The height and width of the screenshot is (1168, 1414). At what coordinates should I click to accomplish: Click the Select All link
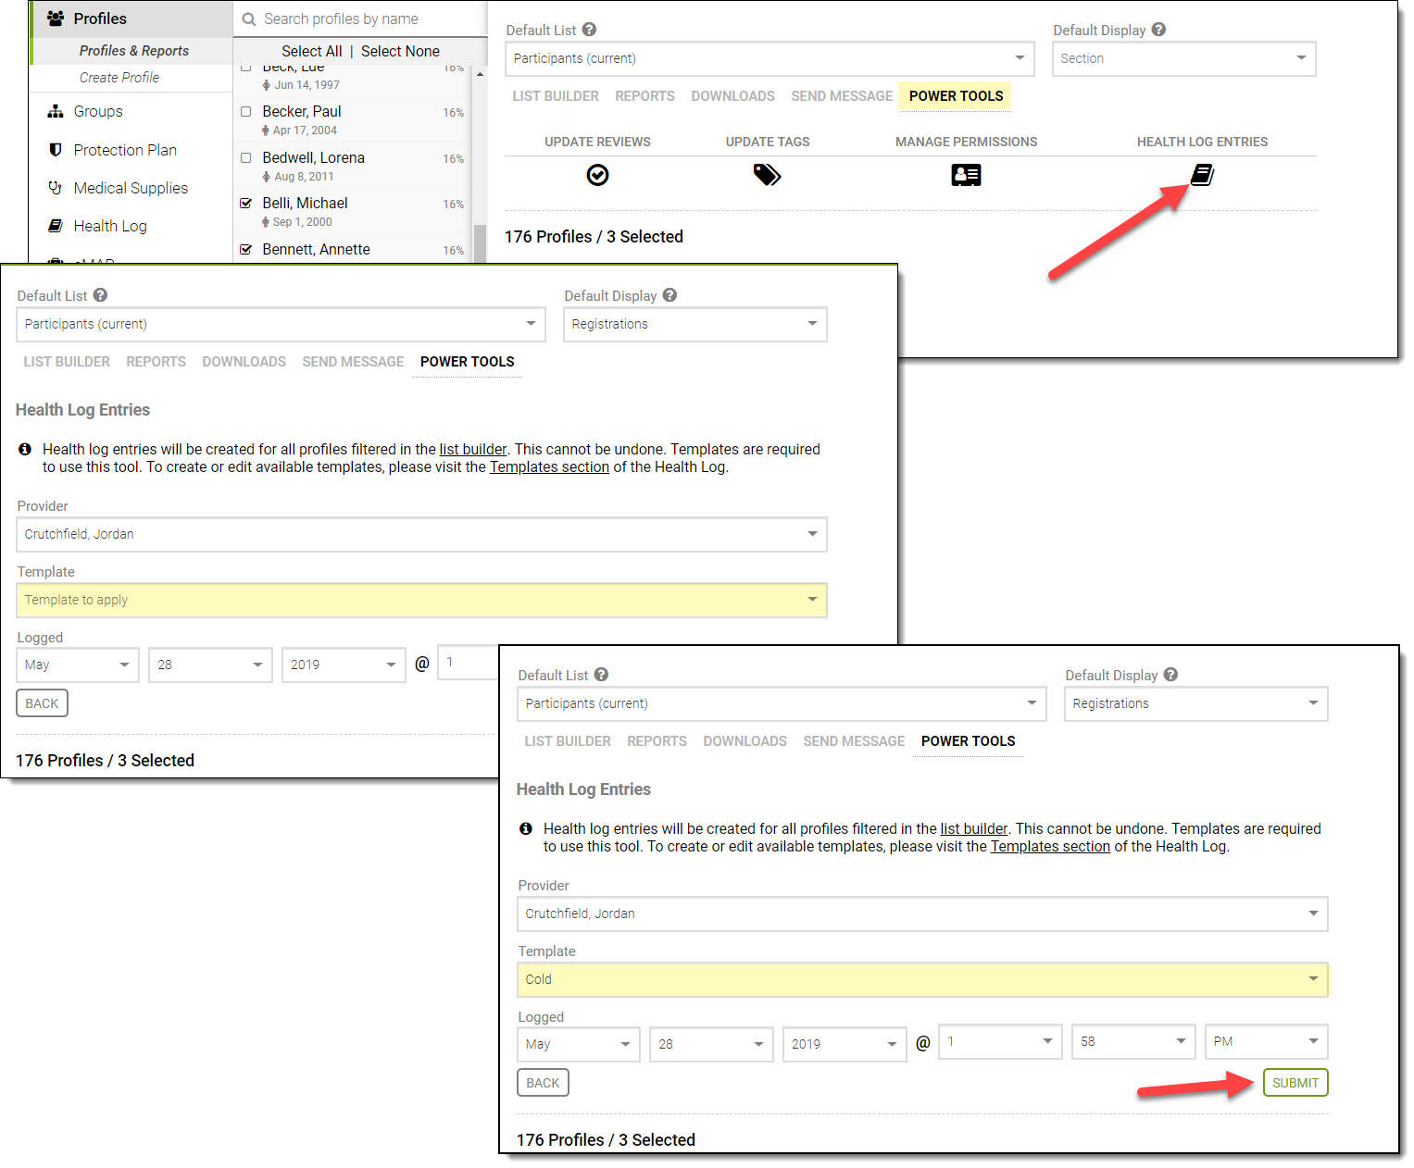[311, 52]
